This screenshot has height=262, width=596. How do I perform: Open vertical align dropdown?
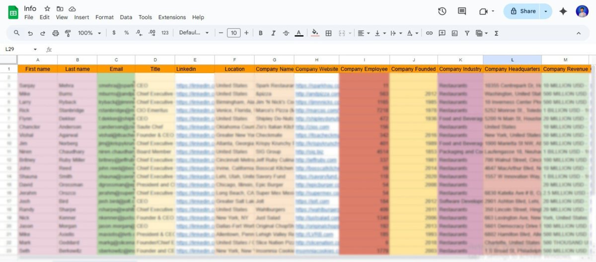(x=380, y=33)
